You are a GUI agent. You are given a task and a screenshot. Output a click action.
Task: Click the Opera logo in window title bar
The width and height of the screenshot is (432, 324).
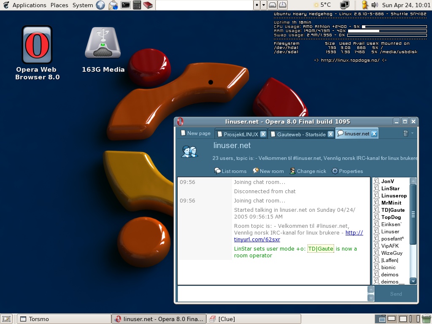(x=180, y=121)
